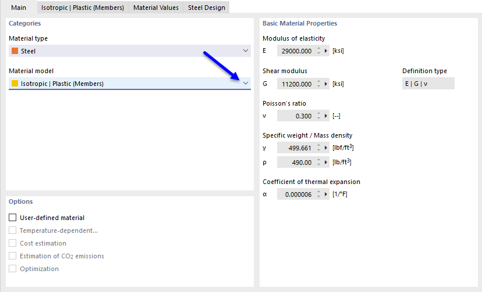Viewport: 482px width, 292px height.
Task: Open the Material Values tab
Action: click(x=156, y=8)
